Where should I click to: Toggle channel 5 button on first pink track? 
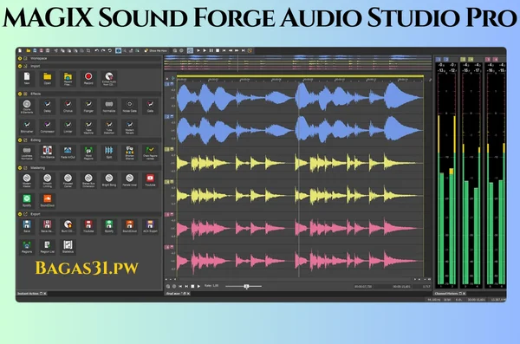[167, 215]
